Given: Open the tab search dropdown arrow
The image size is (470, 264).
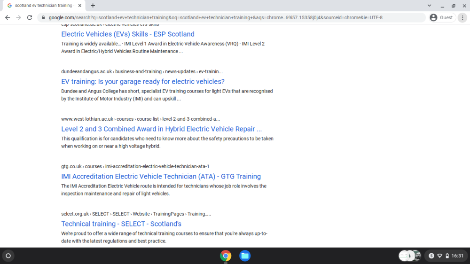Looking at the screenshot, I should coord(429,5).
